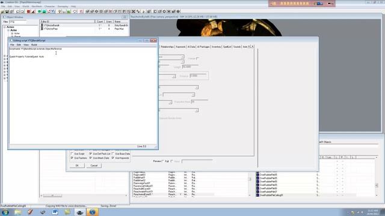Collapse the Actor subtree node
The width and height of the screenshot is (385, 216).
tap(8, 30)
